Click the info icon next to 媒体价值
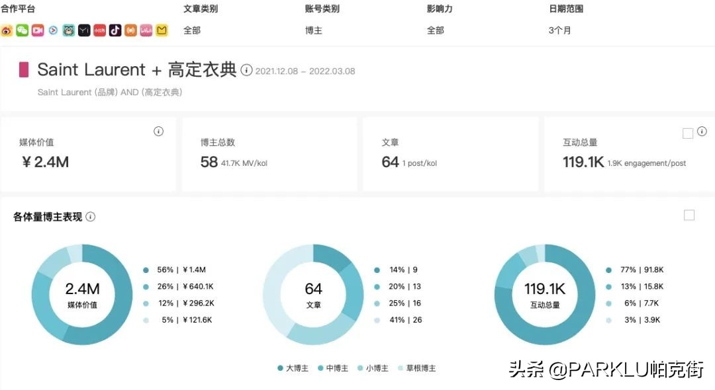 (158, 131)
